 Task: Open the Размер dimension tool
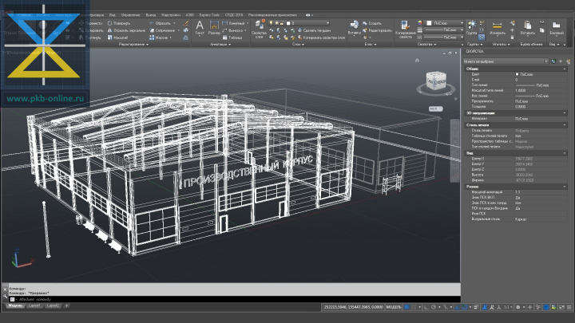coord(214,29)
